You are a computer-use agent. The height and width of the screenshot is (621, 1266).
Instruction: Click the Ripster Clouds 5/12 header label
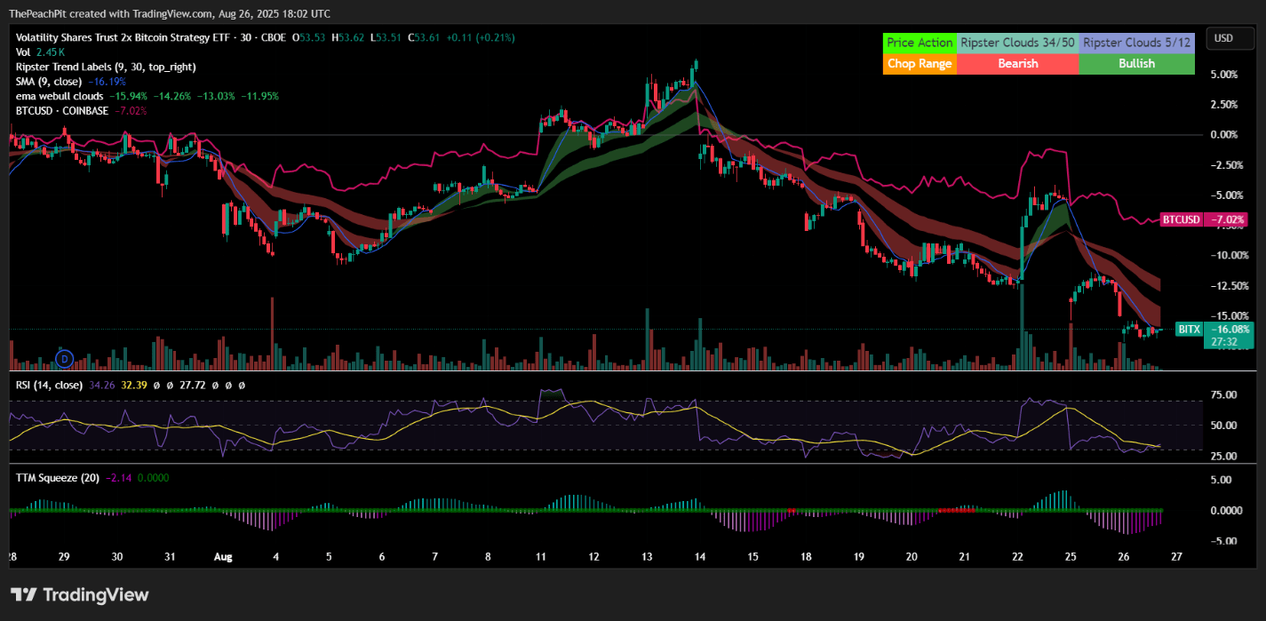[x=1136, y=42]
